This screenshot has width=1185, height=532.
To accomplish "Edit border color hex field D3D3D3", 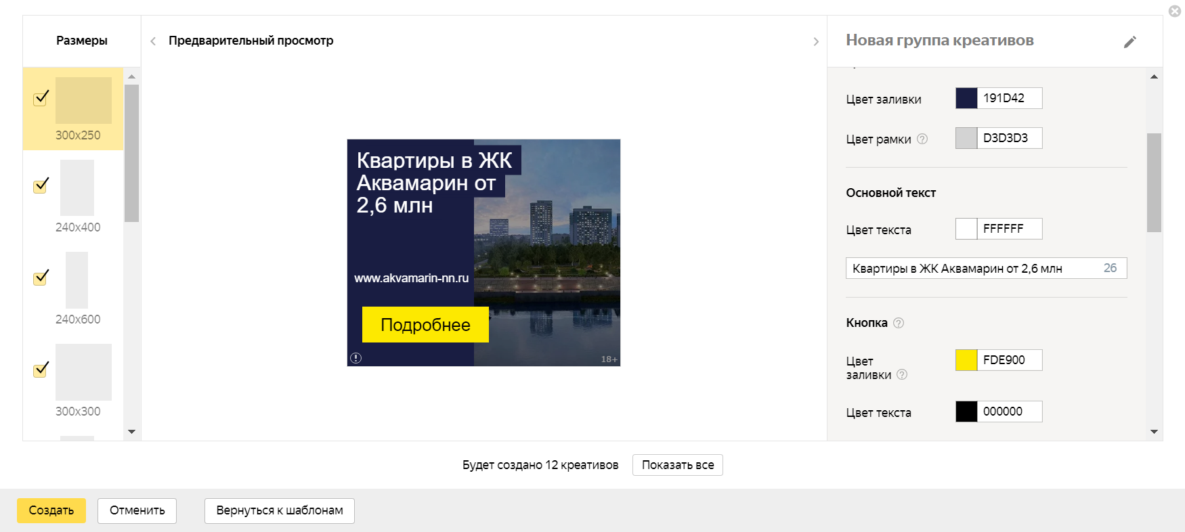I will (x=1010, y=138).
